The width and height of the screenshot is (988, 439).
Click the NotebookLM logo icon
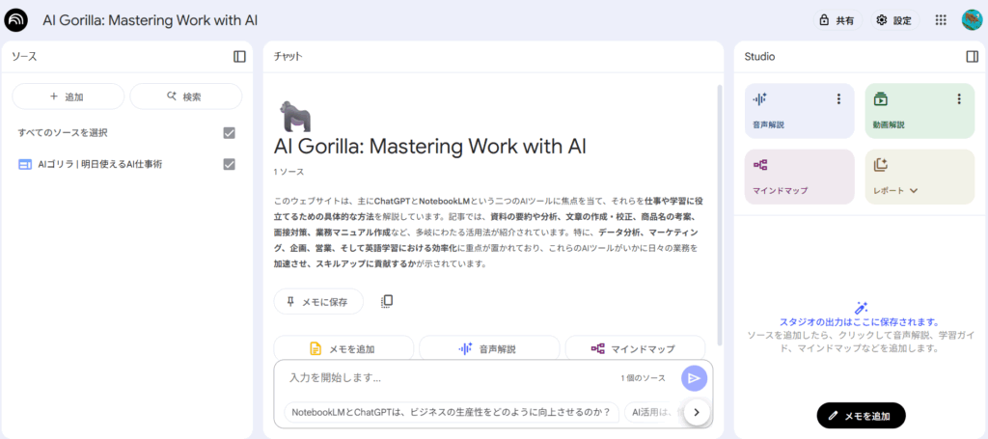(x=14, y=20)
